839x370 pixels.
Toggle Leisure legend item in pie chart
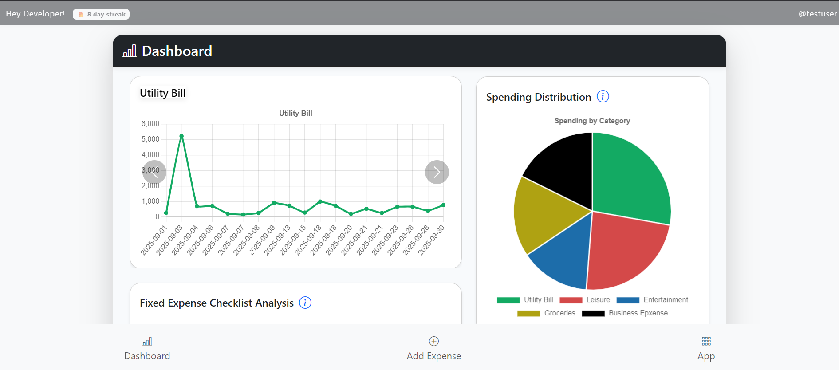tap(585, 300)
